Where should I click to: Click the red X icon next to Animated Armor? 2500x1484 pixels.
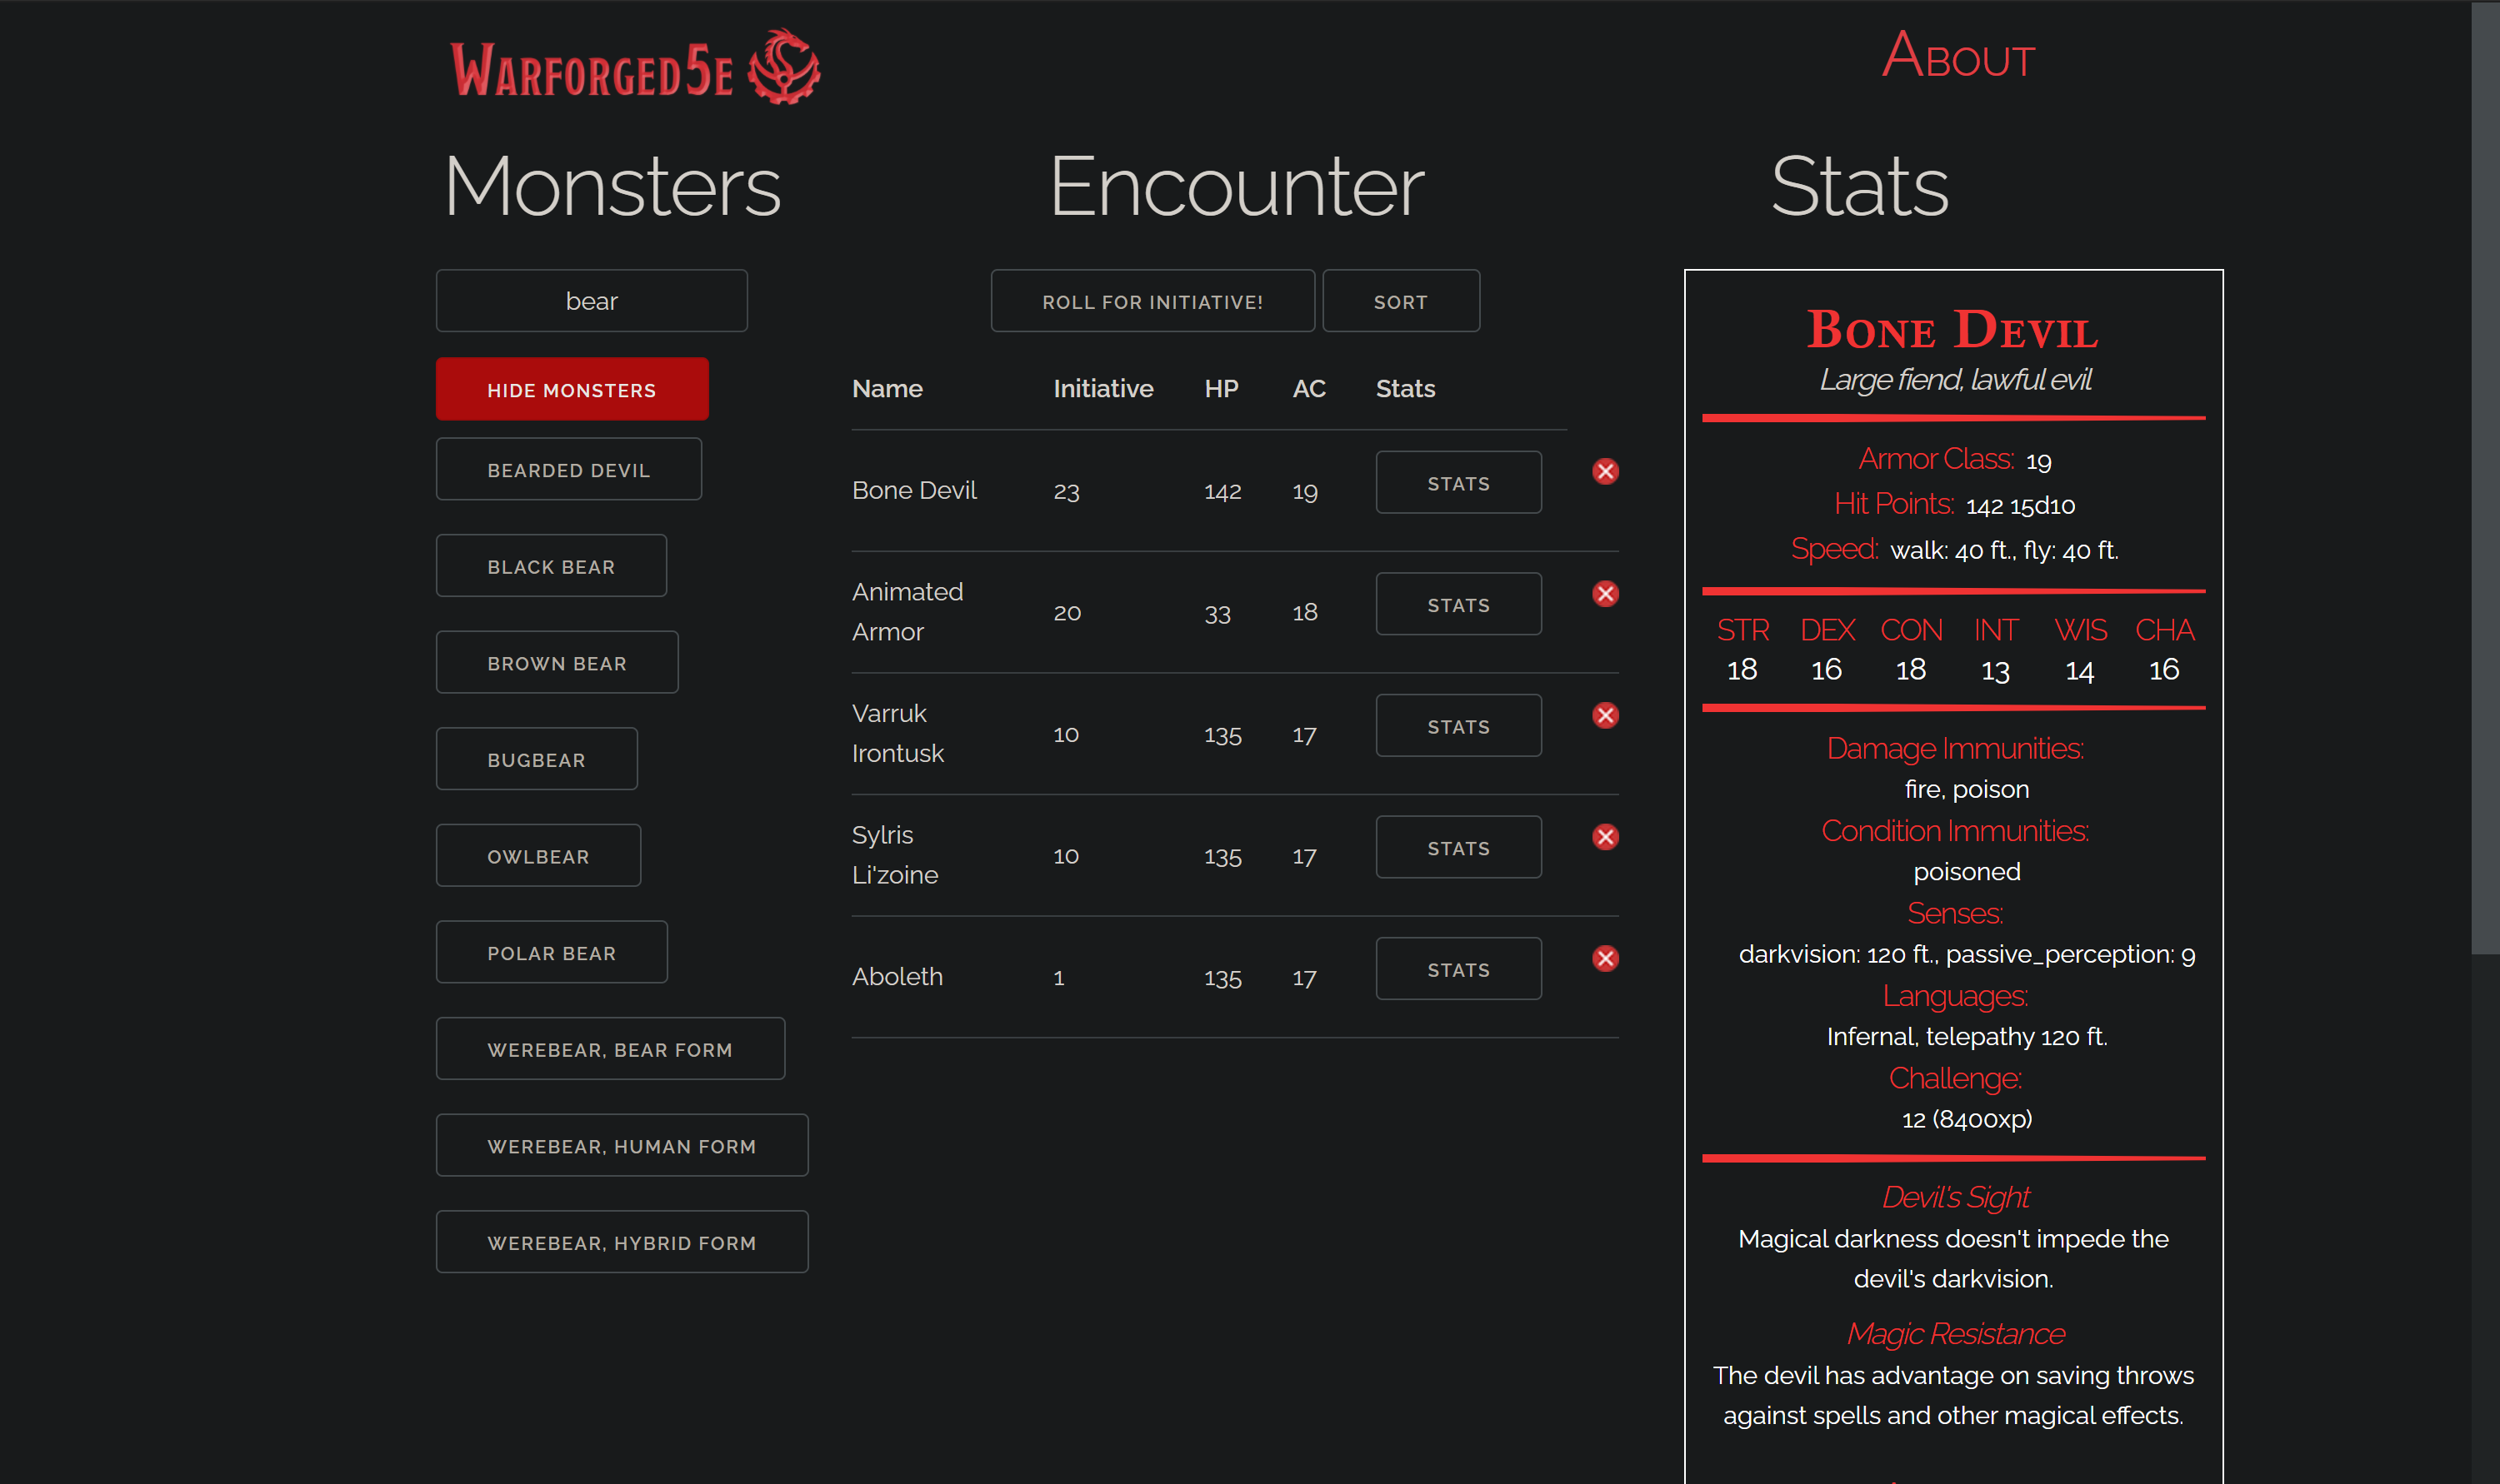click(1603, 594)
